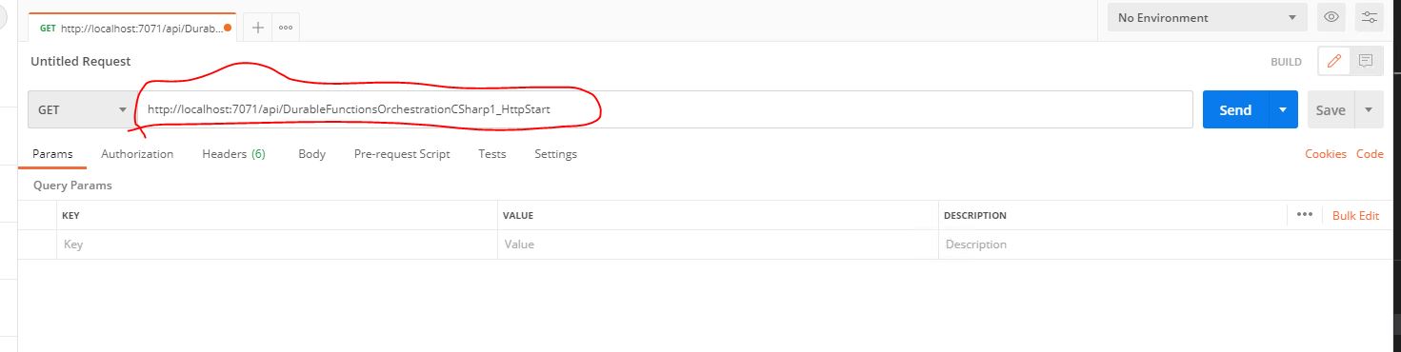Open the Pre-request Script tab
Image resolution: width=1401 pixels, height=352 pixels.
402,153
